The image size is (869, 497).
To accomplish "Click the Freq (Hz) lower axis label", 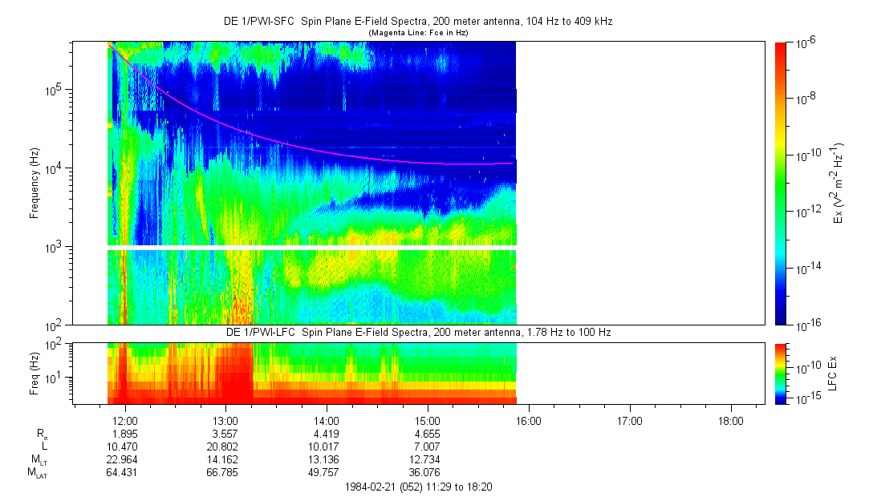I will point(35,373).
